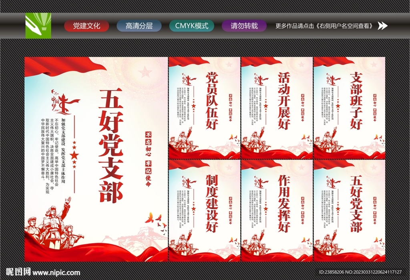Select the 党建文化 category tab
The height and width of the screenshot is (280, 410).
pos(86,26)
